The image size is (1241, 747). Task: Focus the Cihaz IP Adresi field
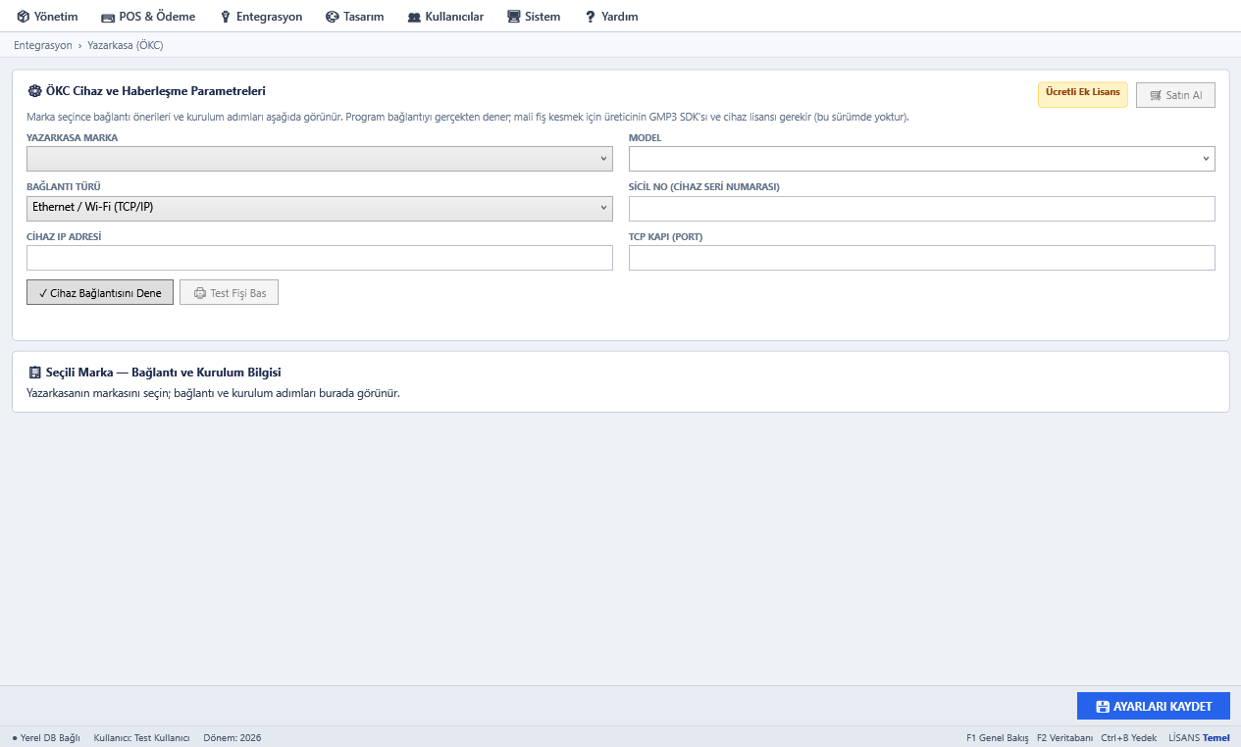point(320,258)
